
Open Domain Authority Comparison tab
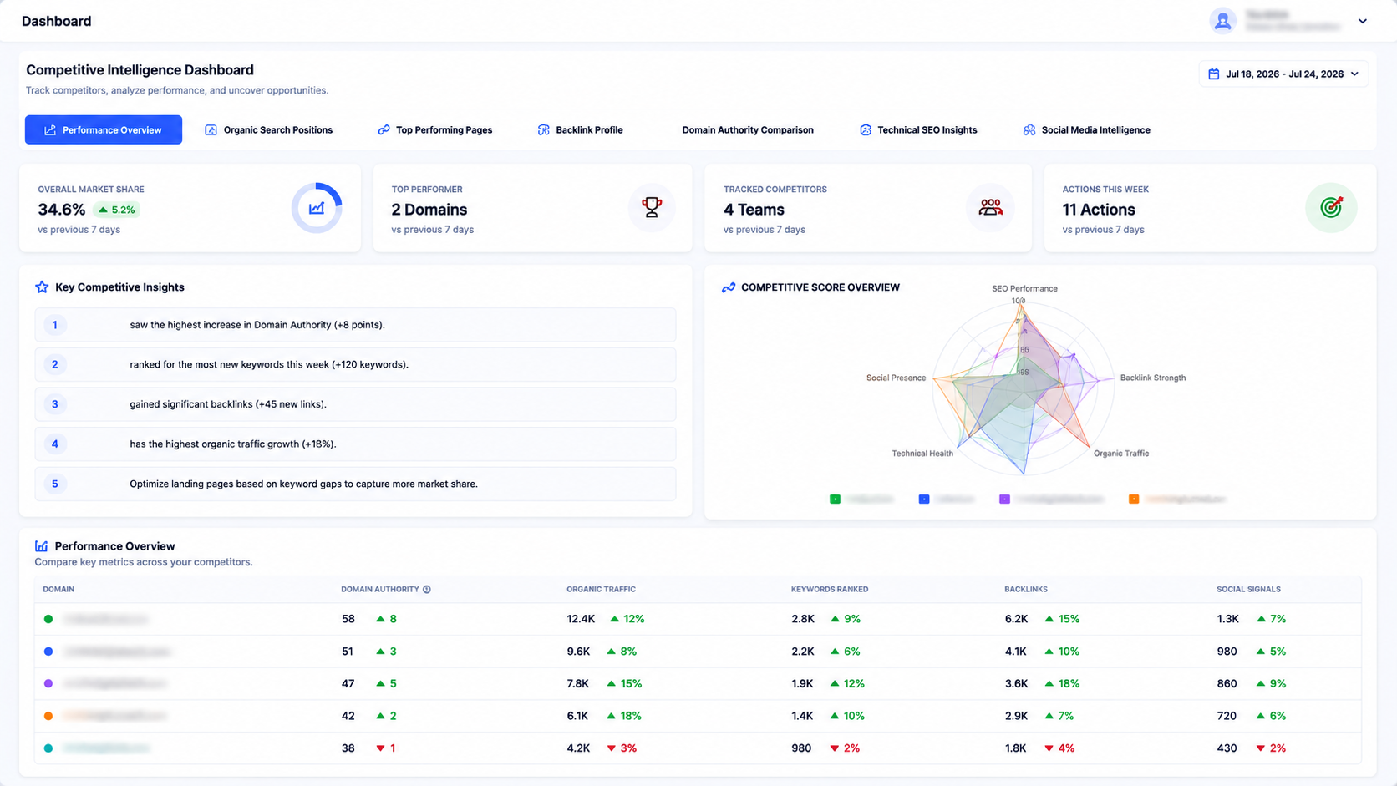click(x=748, y=129)
